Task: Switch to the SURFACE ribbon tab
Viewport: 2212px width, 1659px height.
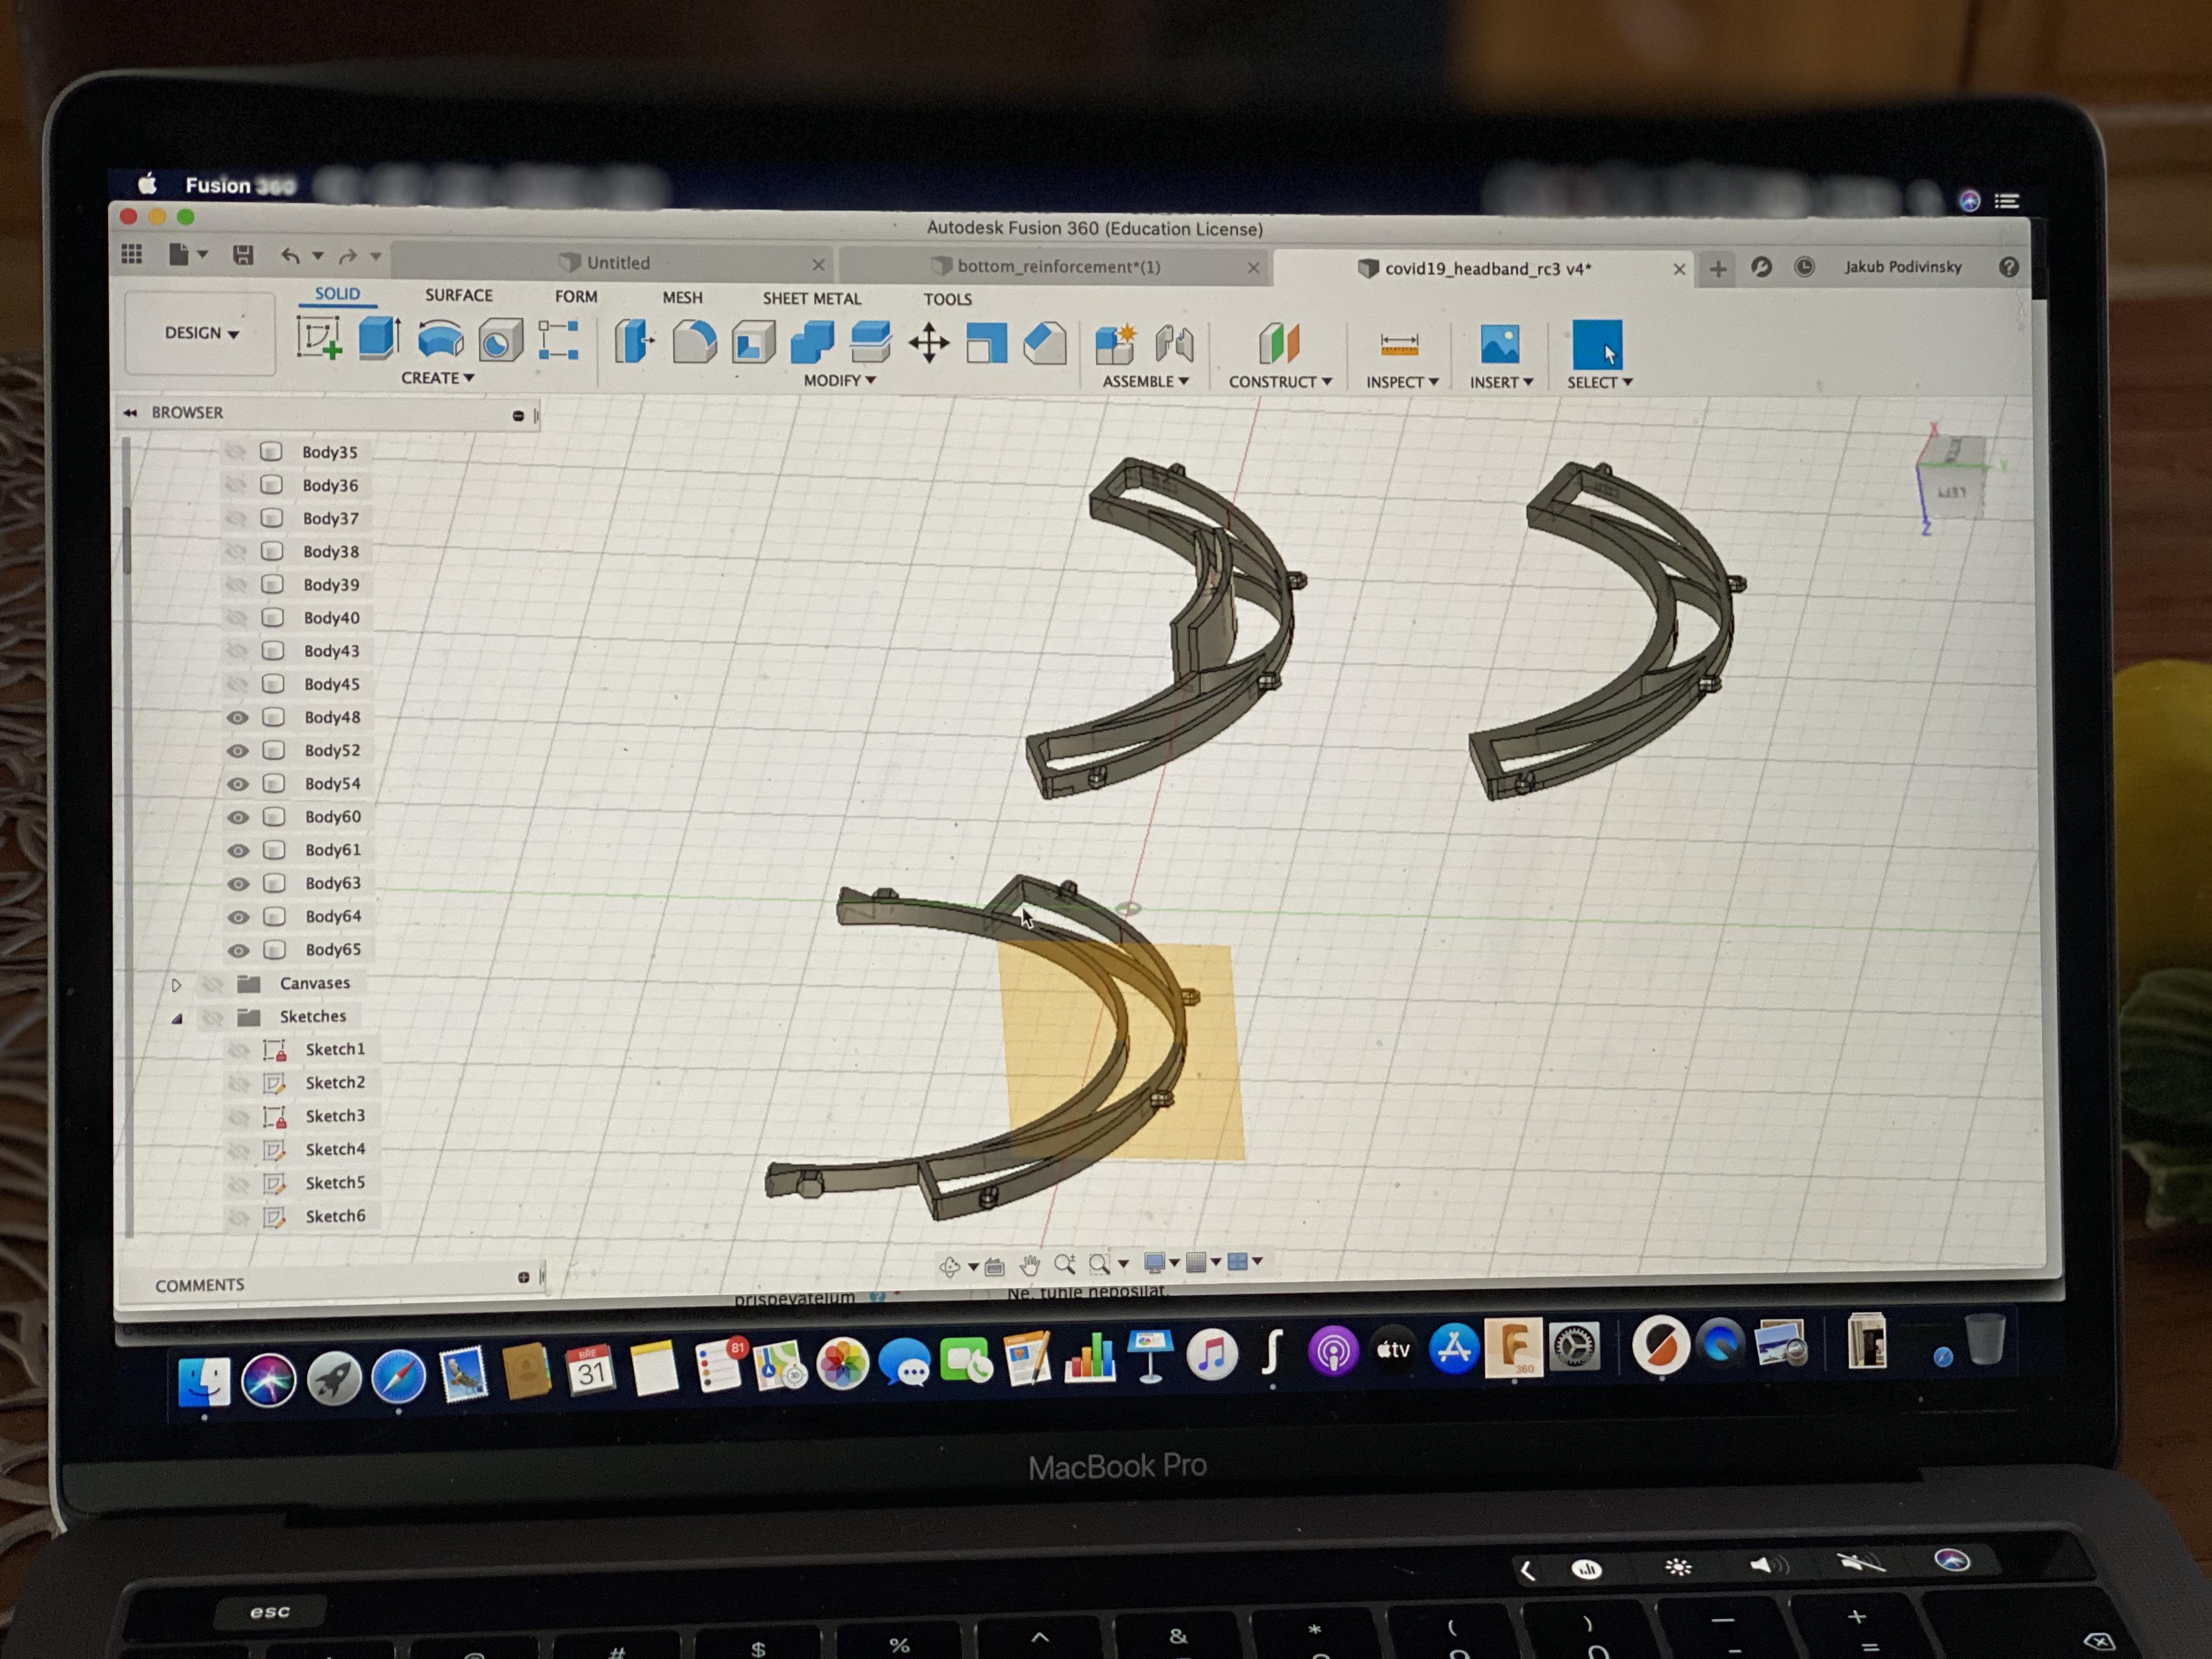Action: (x=458, y=295)
